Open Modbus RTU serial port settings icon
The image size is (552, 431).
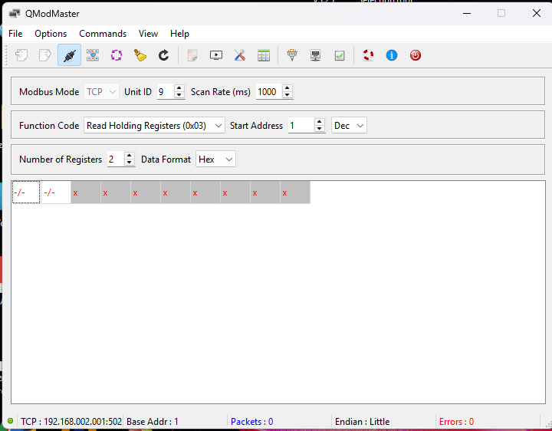click(292, 55)
